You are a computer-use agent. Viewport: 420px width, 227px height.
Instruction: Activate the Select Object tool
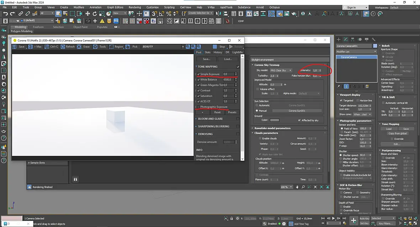point(58,13)
